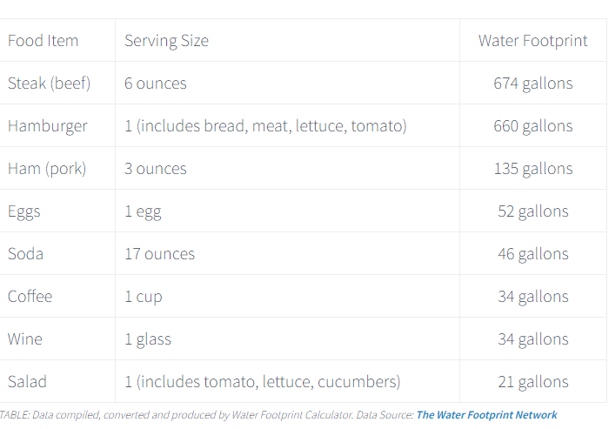Click the 674 gallons value
Image resolution: width=609 pixels, height=429 pixels.
[532, 84]
